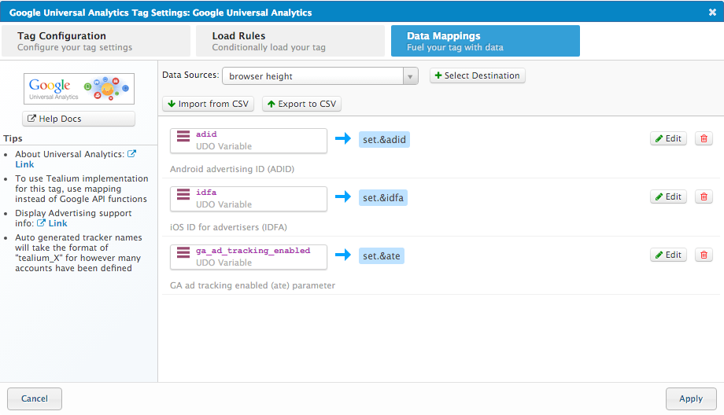Delete the adid mapping with trash icon
The image size is (724, 415).
704,138
